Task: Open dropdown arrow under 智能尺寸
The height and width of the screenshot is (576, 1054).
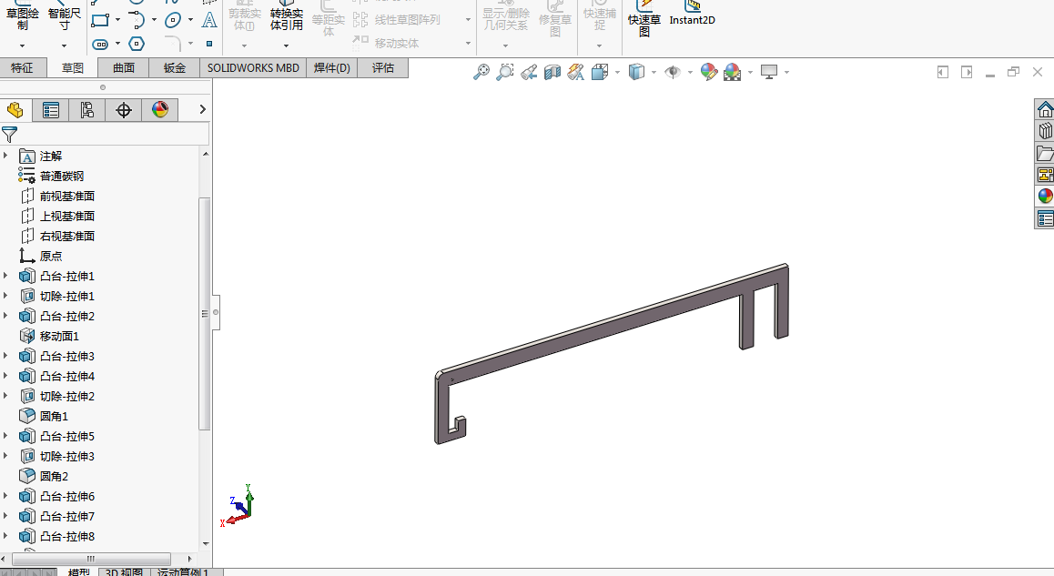Action: coord(64,45)
